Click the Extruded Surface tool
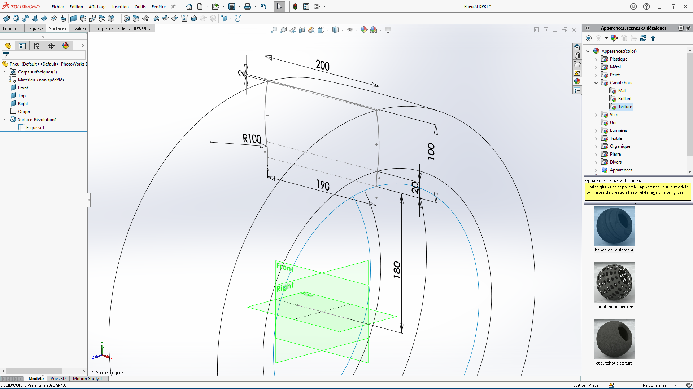 click(x=6, y=18)
